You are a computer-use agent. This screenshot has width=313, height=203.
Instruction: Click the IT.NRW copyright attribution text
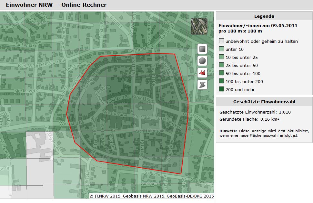click(x=152, y=196)
